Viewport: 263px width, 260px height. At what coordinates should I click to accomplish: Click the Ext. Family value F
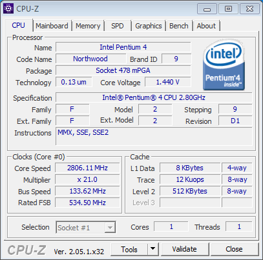[72, 121]
